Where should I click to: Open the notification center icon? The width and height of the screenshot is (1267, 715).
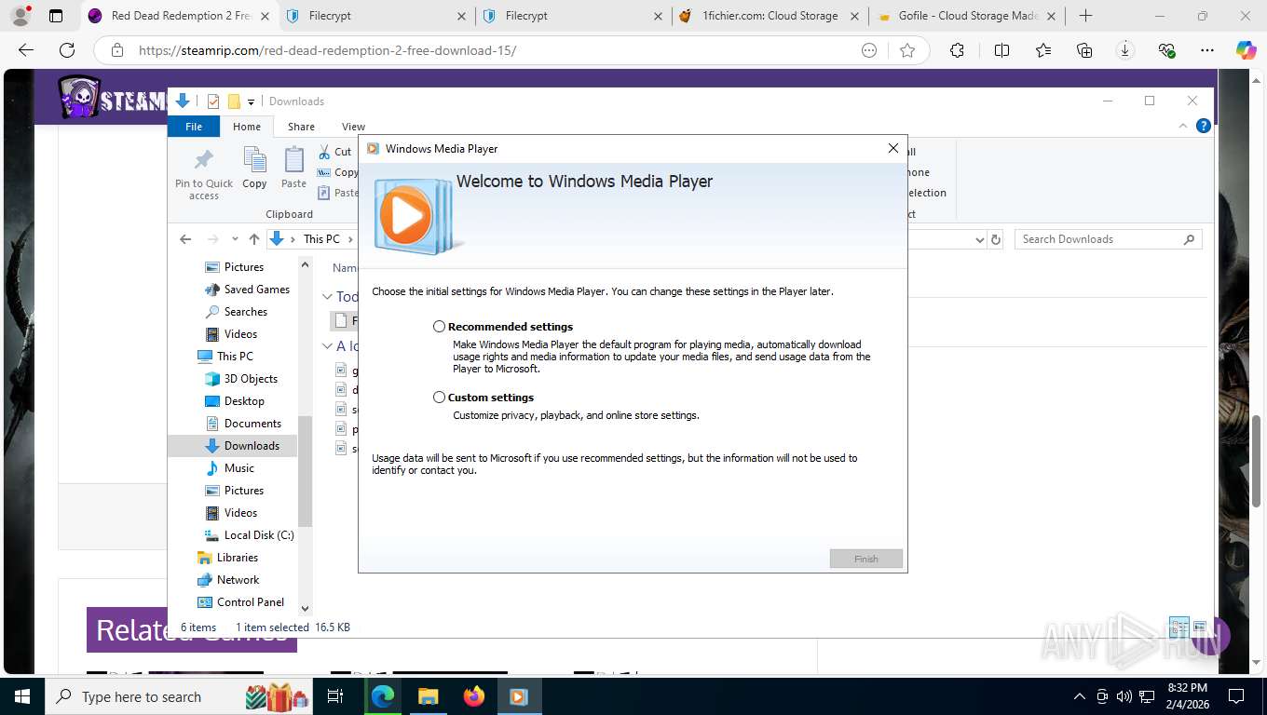1236,696
